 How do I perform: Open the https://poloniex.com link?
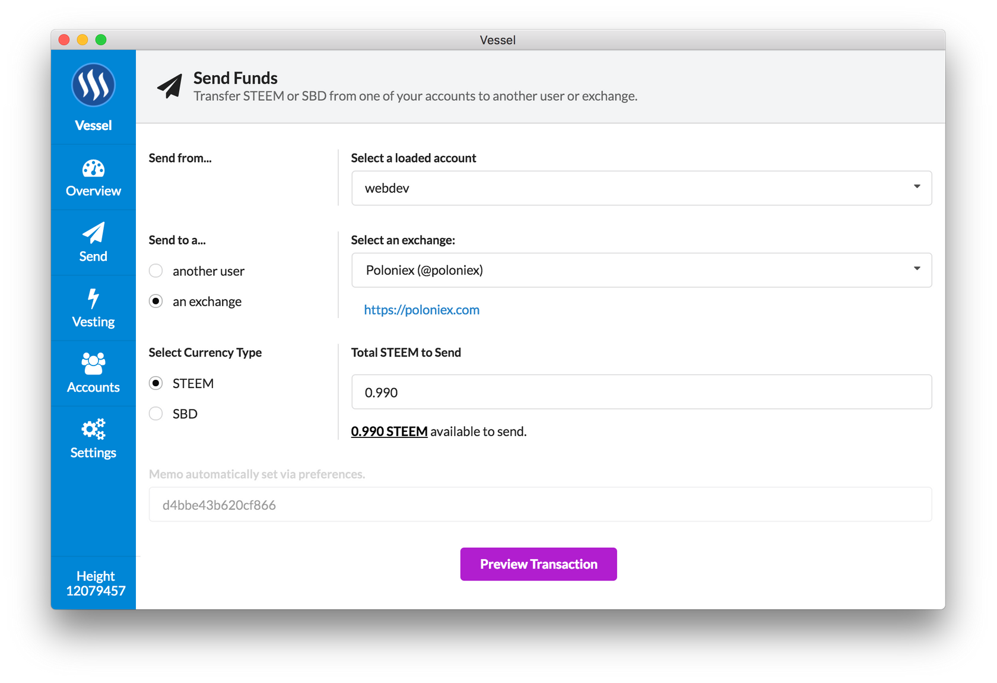pos(421,310)
